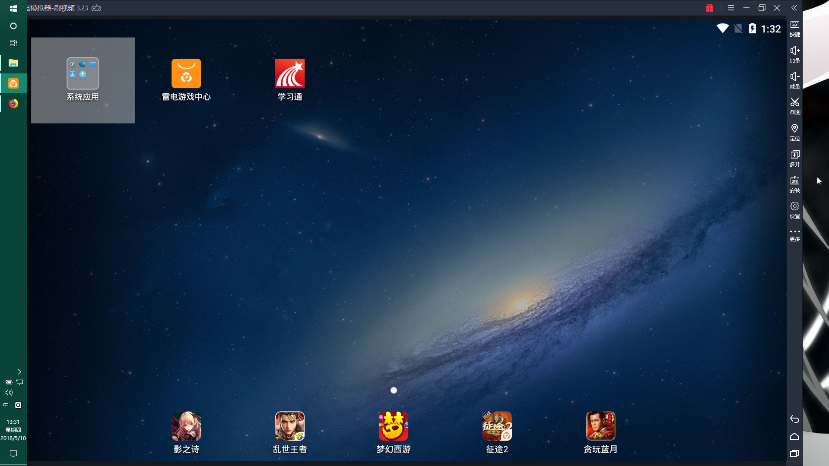
Task: Open emulator 设置 settings gear
Action: [x=794, y=209]
